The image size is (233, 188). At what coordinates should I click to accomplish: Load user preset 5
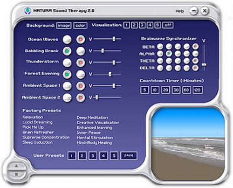(x=114, y=156)
